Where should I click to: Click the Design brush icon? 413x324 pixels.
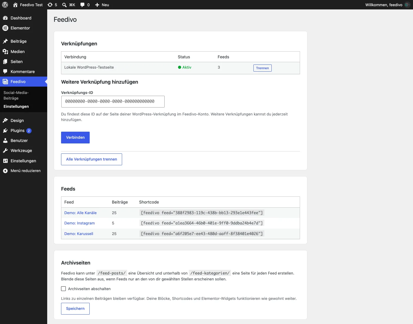coord(5,120)
